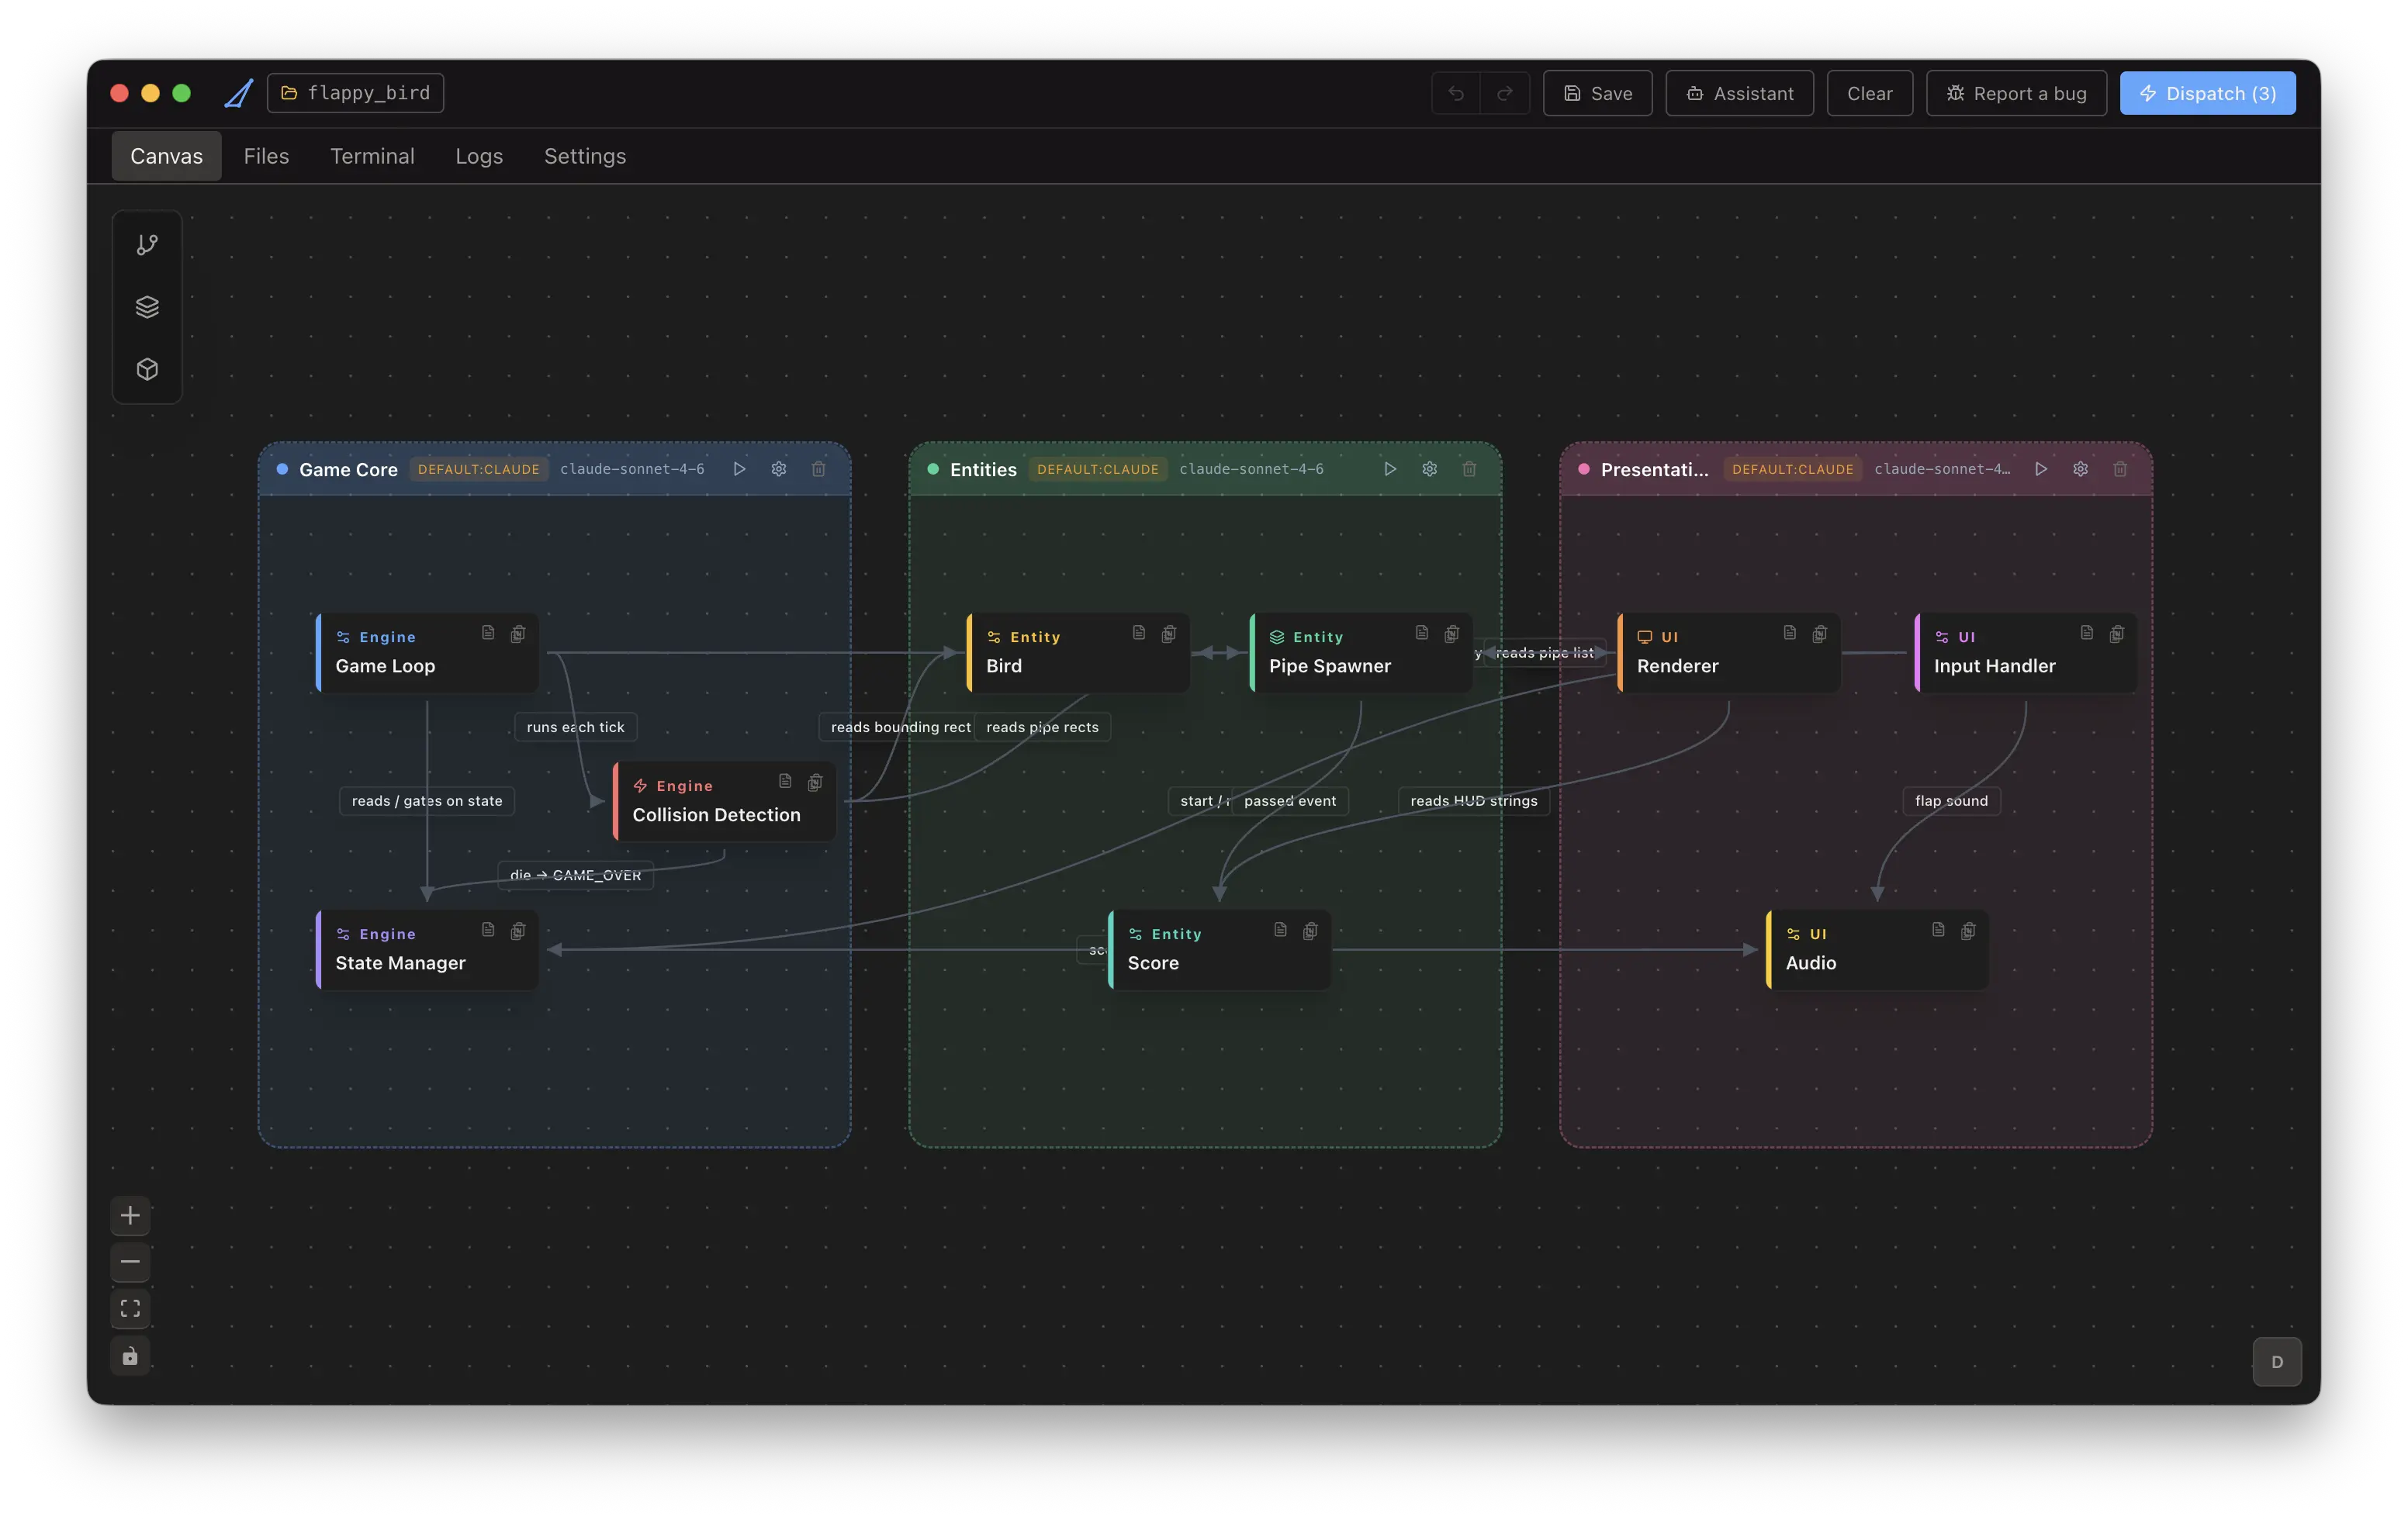
Task: Open Input Handler node document icon
Action: pyautogui.click(x=2087, y=633)
